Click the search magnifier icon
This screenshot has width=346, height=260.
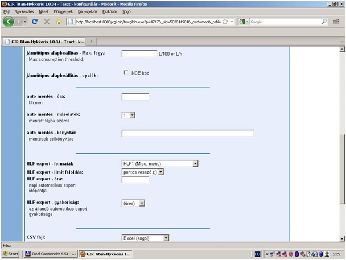pyautogui.click(x=324, y=22)
